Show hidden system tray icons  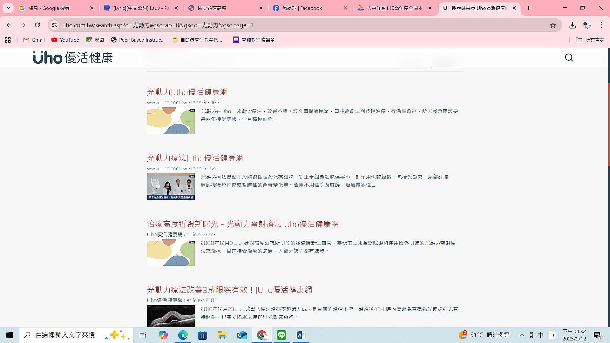522,335
